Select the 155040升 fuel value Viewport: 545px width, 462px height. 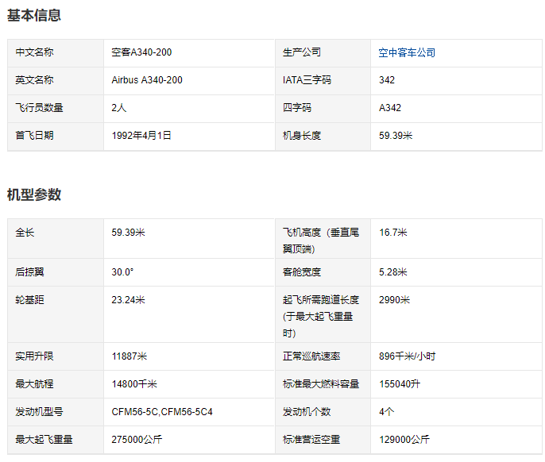coord(400,384)
